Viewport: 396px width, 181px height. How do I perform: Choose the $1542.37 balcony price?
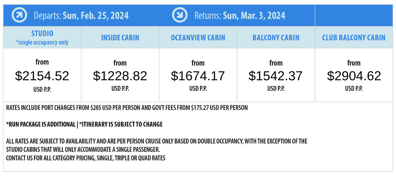tap(276, 76)
